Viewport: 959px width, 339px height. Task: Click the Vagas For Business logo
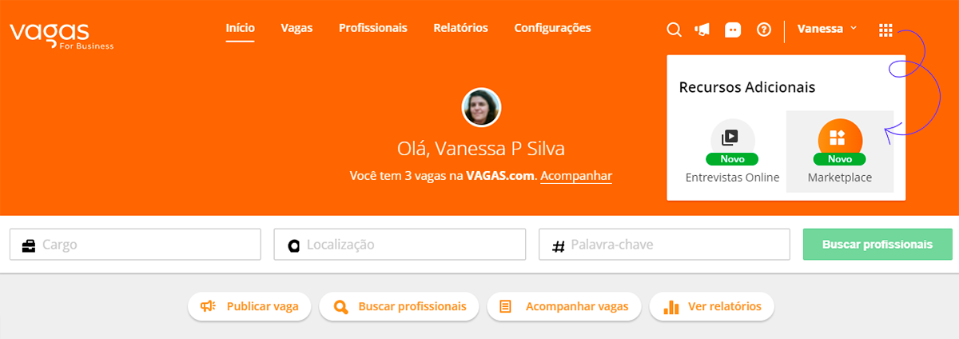point(62,35)
